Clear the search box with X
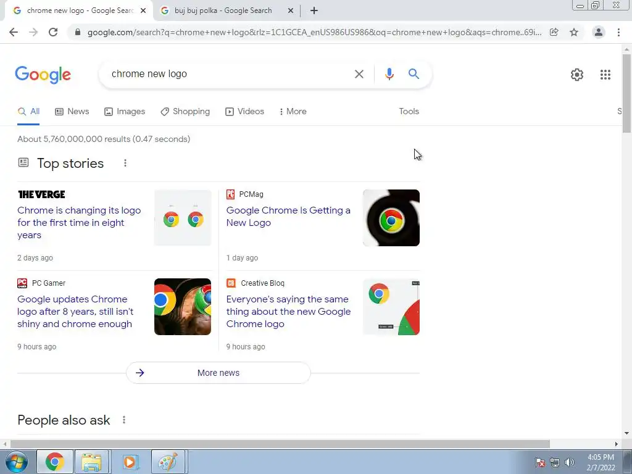Screen dimensions: 632x474 (359, 74)
